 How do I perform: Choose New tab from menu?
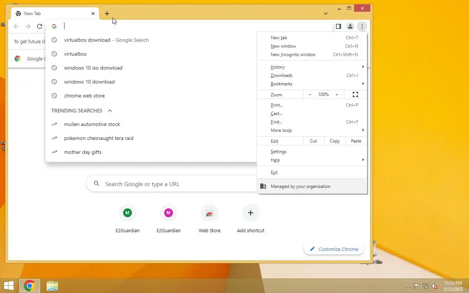pos(312,38)
